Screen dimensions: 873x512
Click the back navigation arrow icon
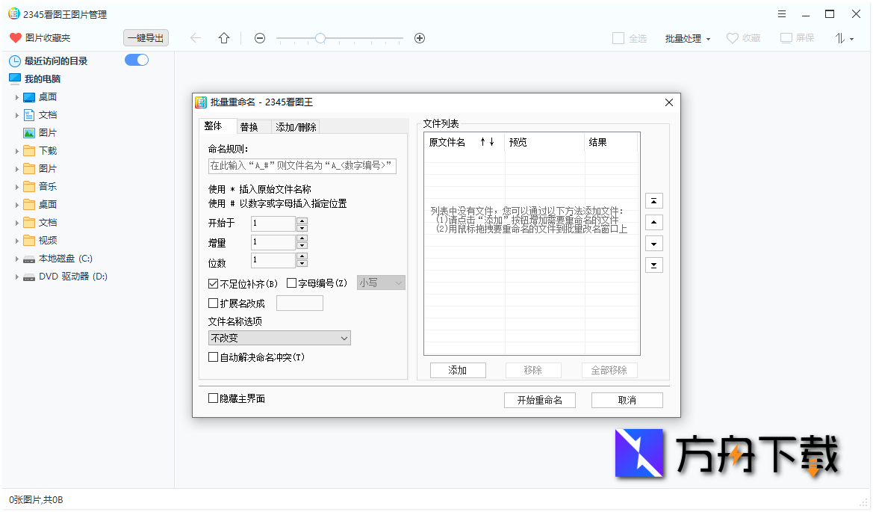(x=197, y=38)
